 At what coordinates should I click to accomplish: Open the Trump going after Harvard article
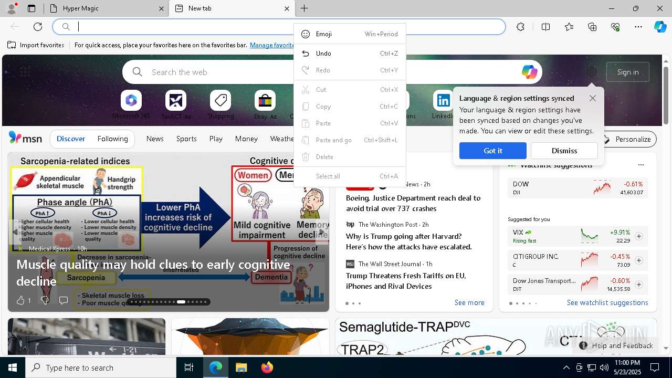click(409, 241)
